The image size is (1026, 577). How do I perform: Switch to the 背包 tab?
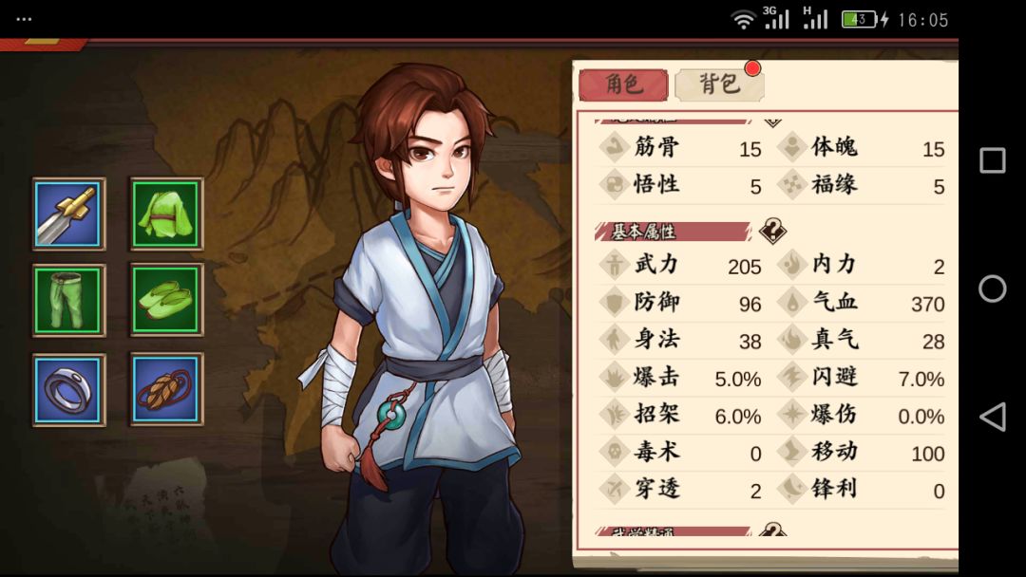click(x=720, y=84)
